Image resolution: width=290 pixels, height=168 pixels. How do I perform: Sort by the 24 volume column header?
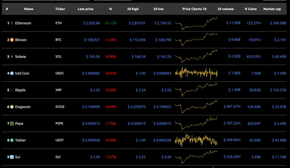(x=226, y=9)
